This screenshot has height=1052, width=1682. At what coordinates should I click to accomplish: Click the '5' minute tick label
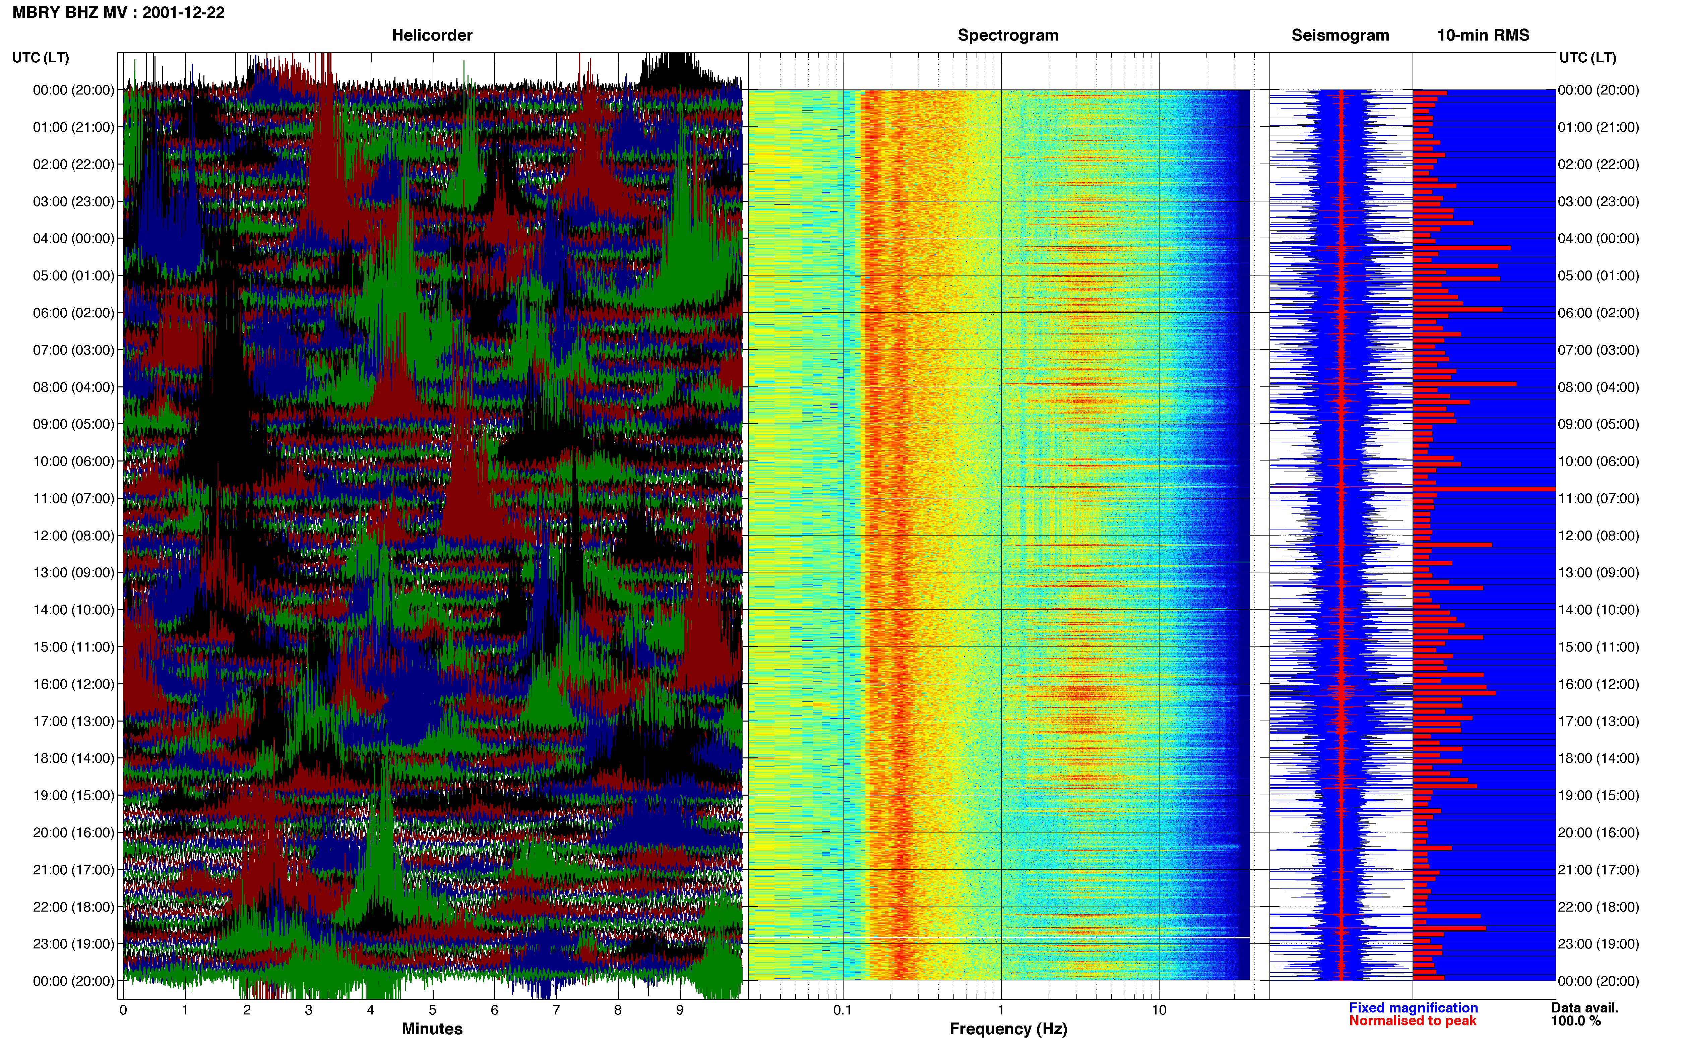(432, 1009)
